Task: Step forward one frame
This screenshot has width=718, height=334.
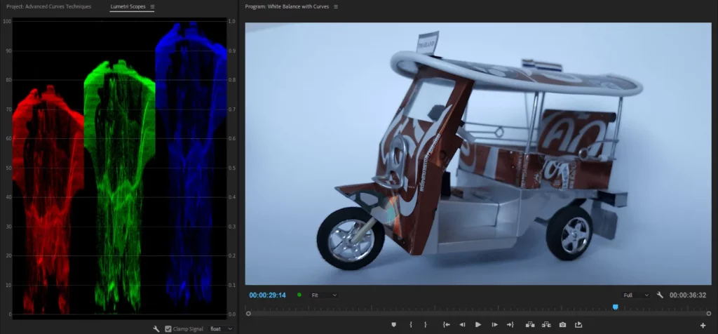Action: 494,324
